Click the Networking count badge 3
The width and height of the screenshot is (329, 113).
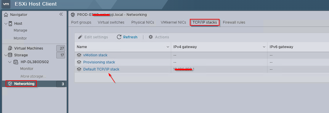click(61, 84)
